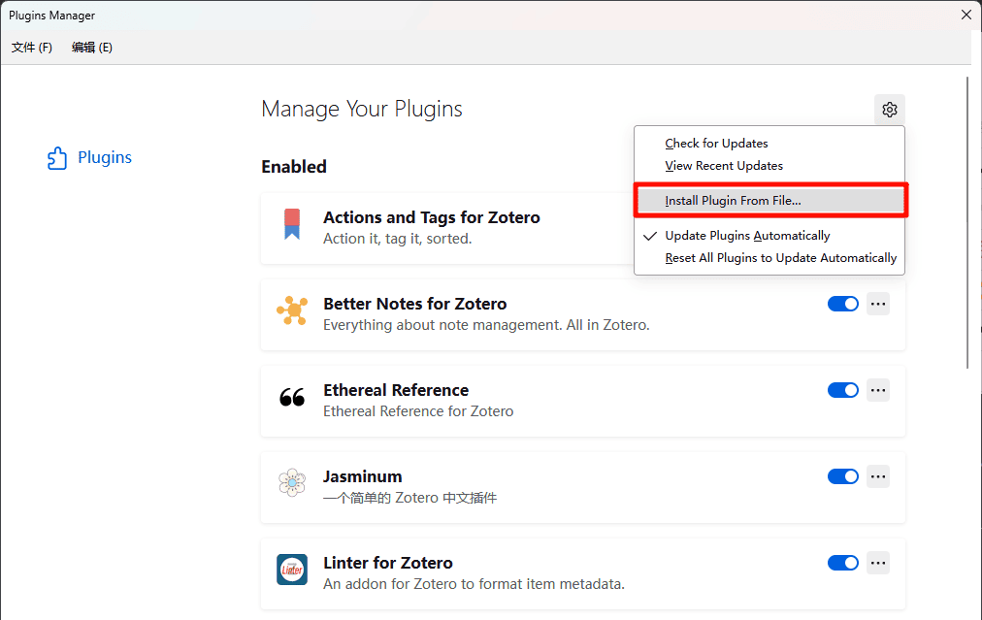Click the Jasminum flower icon
Viewport: 982px width, 620px height.
point(292,483)
